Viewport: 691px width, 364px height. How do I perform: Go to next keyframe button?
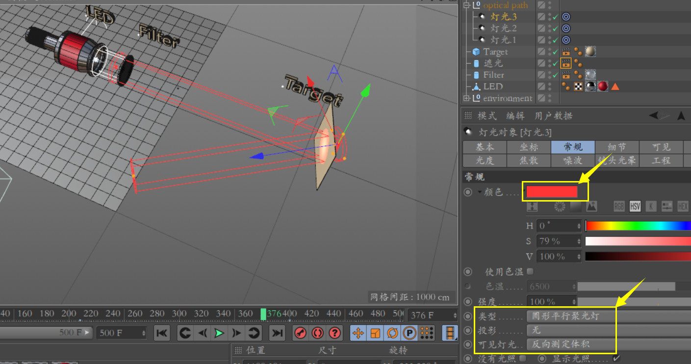coord(254,333)
